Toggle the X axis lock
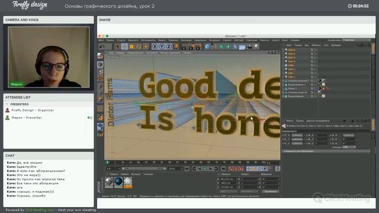Viewport: 379px width, 213px height. tap(155, 46)
